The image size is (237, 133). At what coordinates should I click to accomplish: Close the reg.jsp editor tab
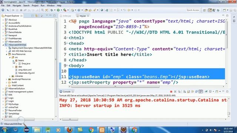[88, 16]
